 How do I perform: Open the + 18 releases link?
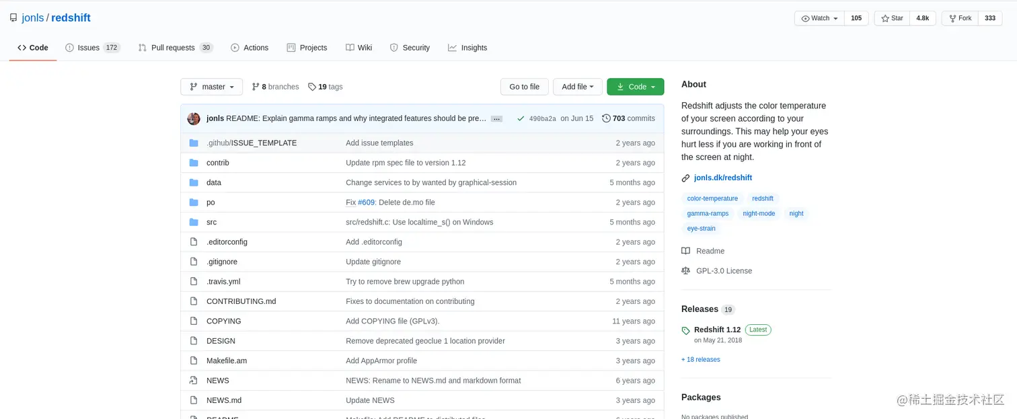coord(701,360)
